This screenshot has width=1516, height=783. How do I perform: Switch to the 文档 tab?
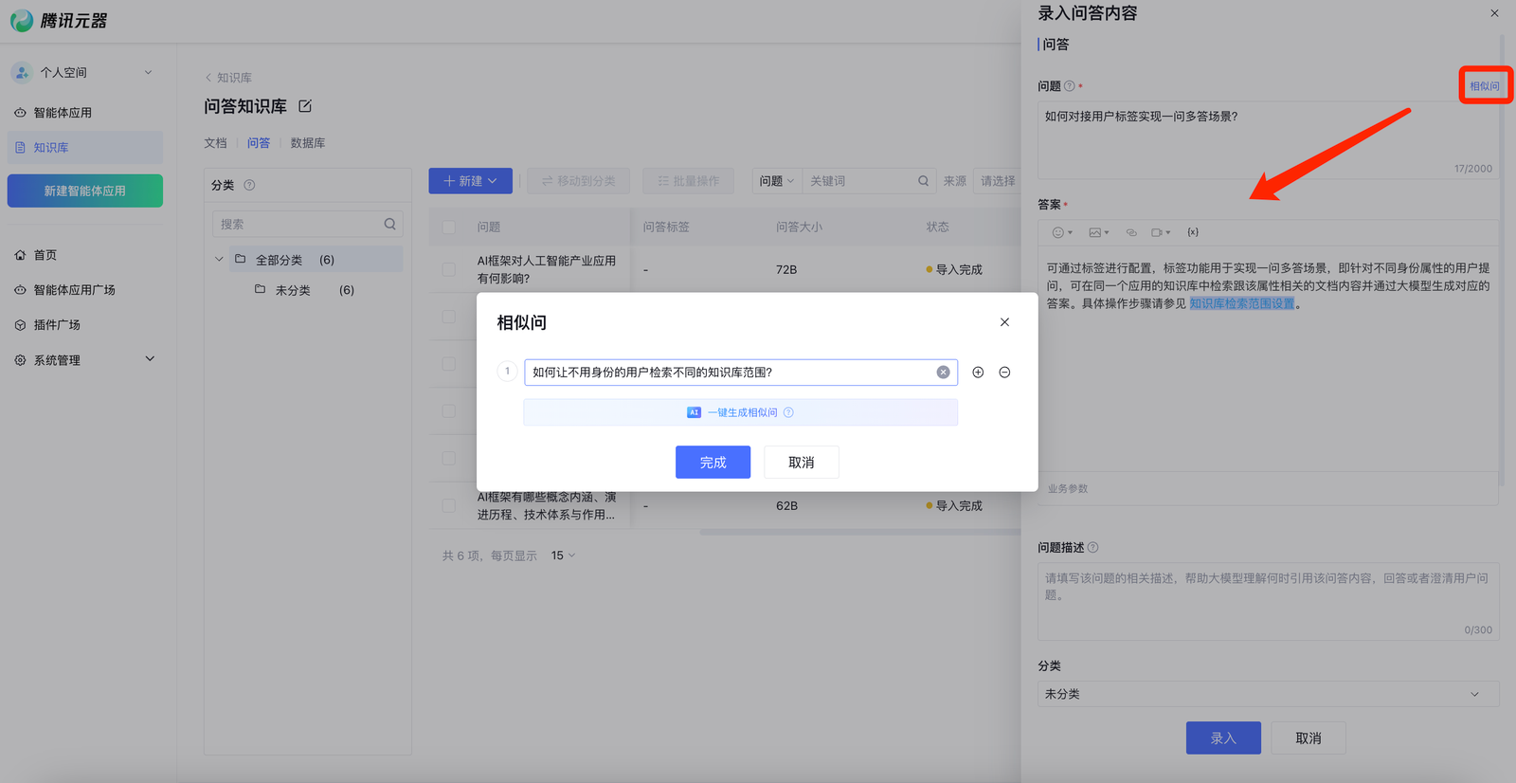click(x=215, y=143)
